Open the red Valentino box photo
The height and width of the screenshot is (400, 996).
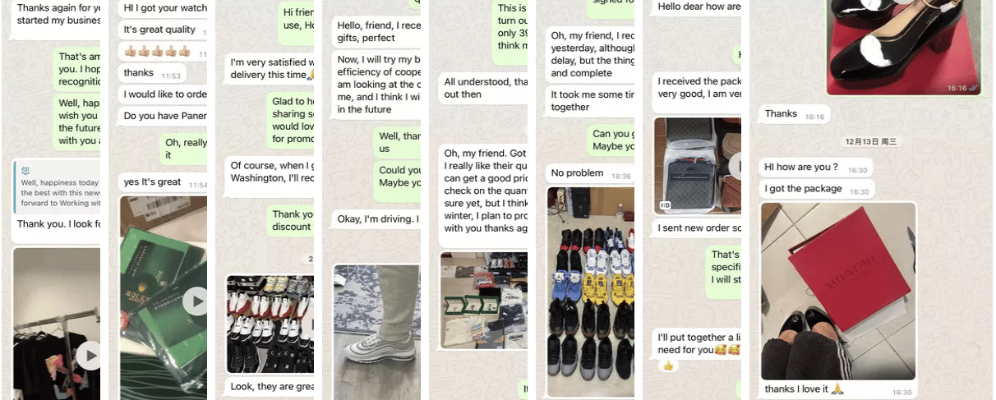(838, 292)
